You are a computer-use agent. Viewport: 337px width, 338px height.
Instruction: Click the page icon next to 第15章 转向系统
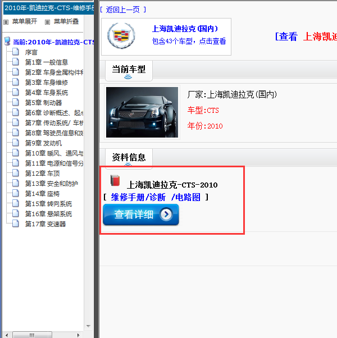click(16, 203)
